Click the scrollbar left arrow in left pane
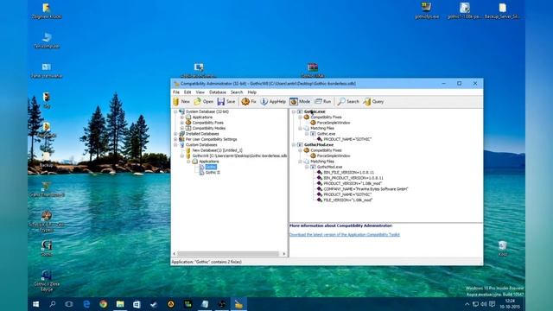Viewport: 553px width, 311px height. 175,253
